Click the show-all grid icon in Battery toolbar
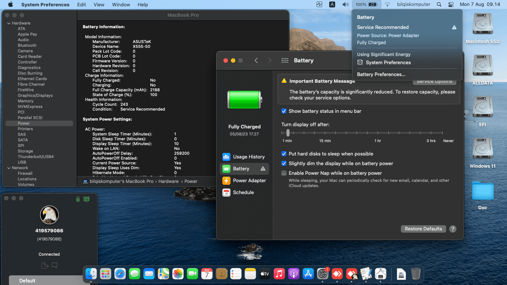This screenshot has width=507, height=285. [x=285, y=60]
